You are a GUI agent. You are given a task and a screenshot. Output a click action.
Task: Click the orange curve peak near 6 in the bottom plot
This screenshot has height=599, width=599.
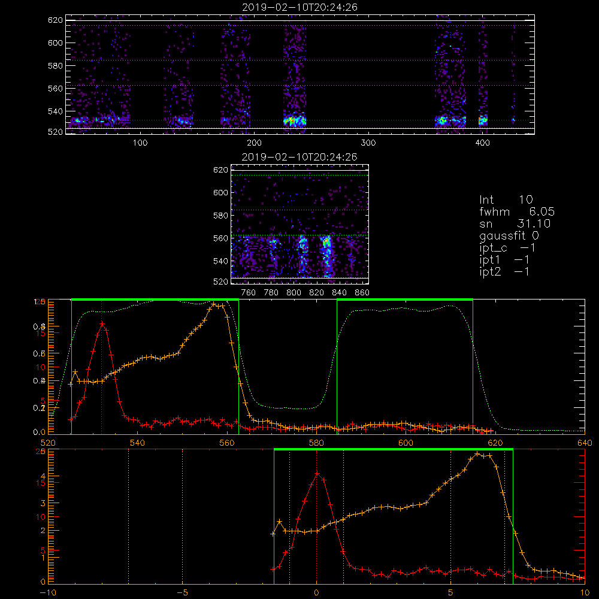click(x=477, y=454)
